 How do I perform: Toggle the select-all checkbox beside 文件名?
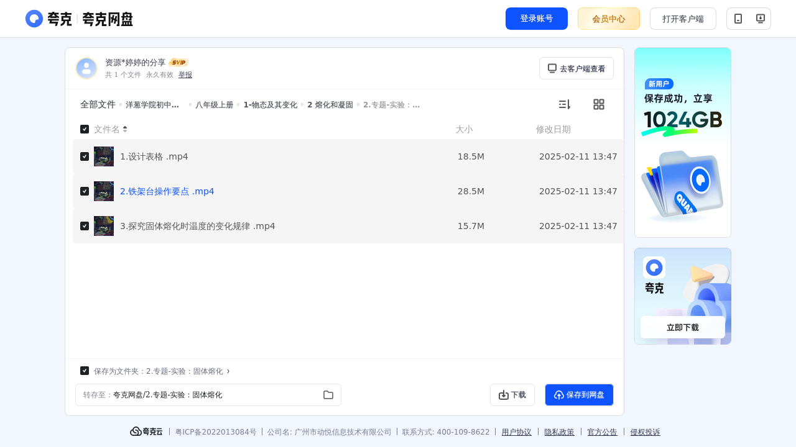click(85, 129)
